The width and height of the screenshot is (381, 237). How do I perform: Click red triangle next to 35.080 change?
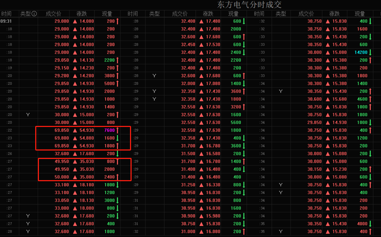75,177
